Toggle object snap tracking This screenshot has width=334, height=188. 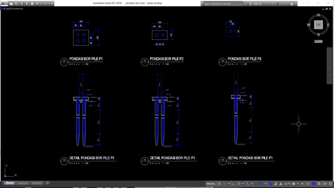256,184
